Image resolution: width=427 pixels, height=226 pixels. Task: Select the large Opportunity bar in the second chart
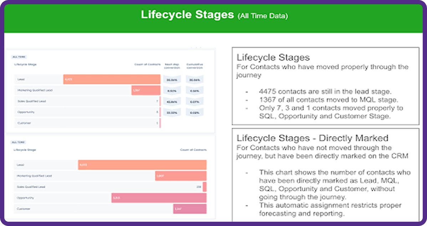click(159, 198)
